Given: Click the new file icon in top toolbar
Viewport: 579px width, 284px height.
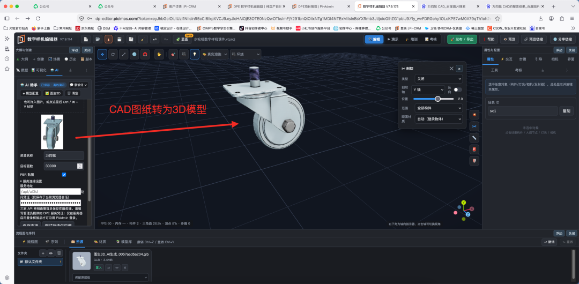Looking at the screenshot, I should click(86, 39).
